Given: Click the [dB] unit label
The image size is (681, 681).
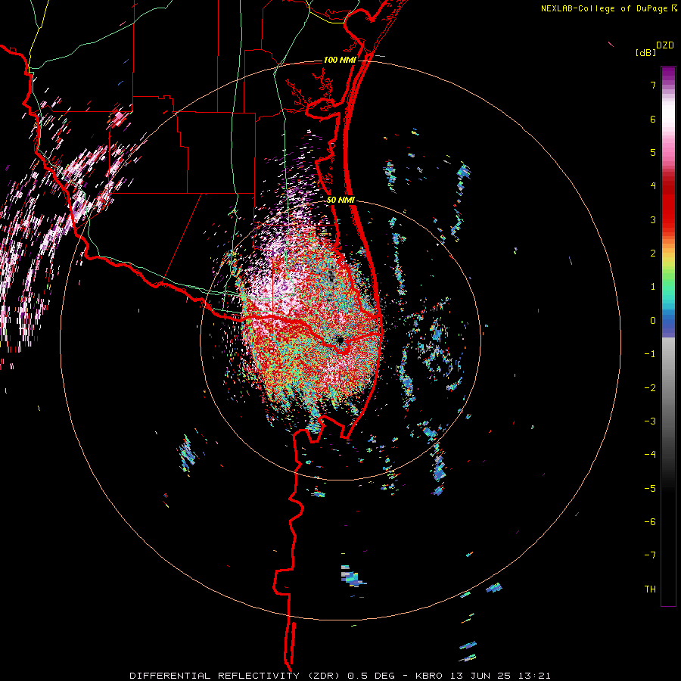Looking at the screenshot, I should coord(646,53).
